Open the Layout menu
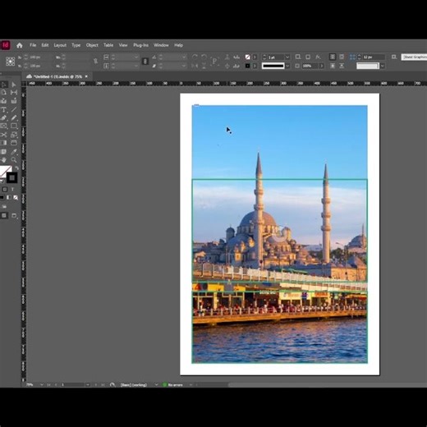The height and width of the screenshot is (427, 427). pos(60,45)
